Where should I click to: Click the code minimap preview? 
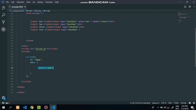pyautogui.click(x=184, y=18)
